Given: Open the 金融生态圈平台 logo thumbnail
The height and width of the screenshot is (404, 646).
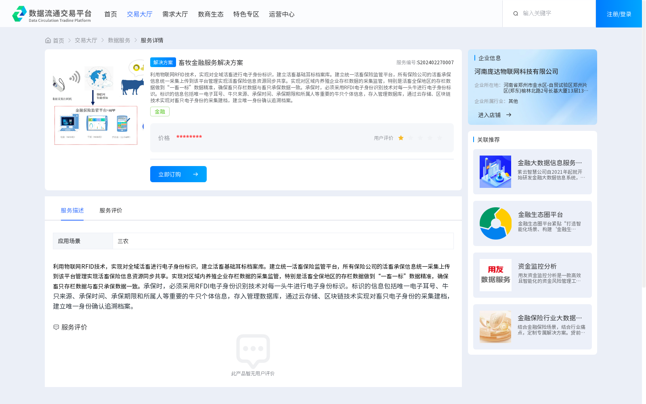Looking at the screenshot, I should point(495,223).
